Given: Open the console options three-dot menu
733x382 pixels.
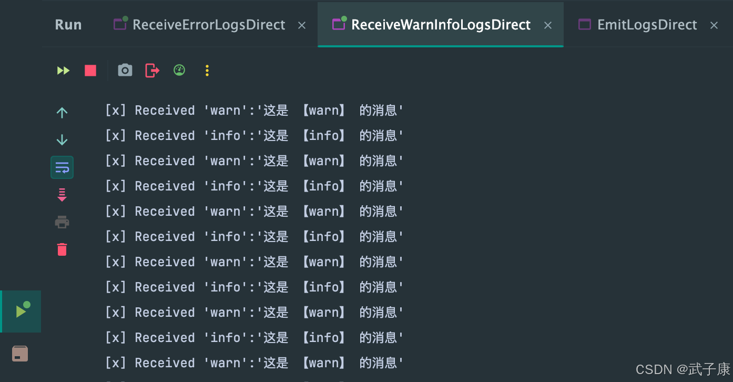Looking at the screenshot, I should (207, 70).
